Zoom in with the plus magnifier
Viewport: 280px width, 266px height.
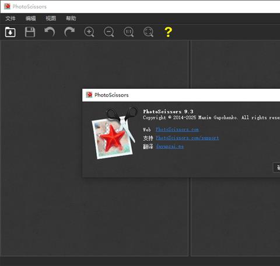[x=89, y=32]
